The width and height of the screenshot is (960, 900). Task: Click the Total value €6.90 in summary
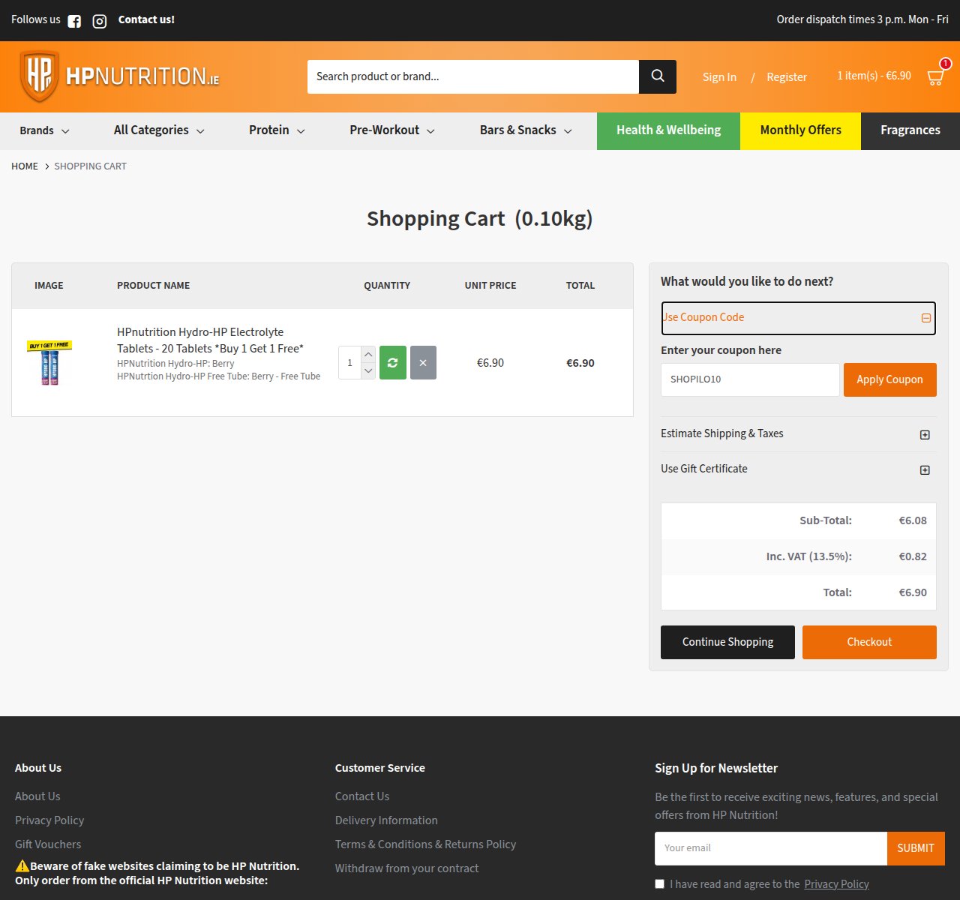point(913,592)
